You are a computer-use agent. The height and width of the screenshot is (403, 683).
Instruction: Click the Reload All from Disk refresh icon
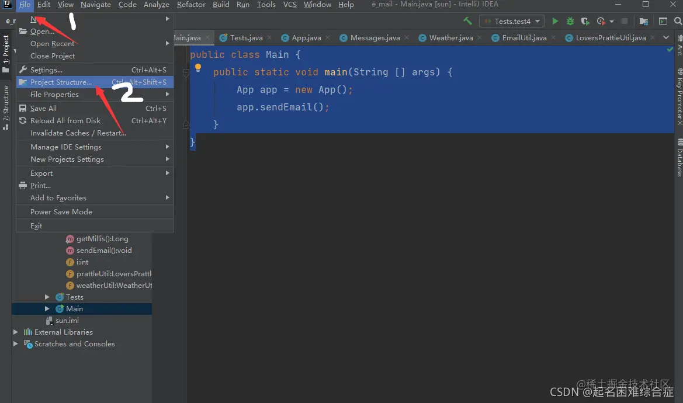23,120
